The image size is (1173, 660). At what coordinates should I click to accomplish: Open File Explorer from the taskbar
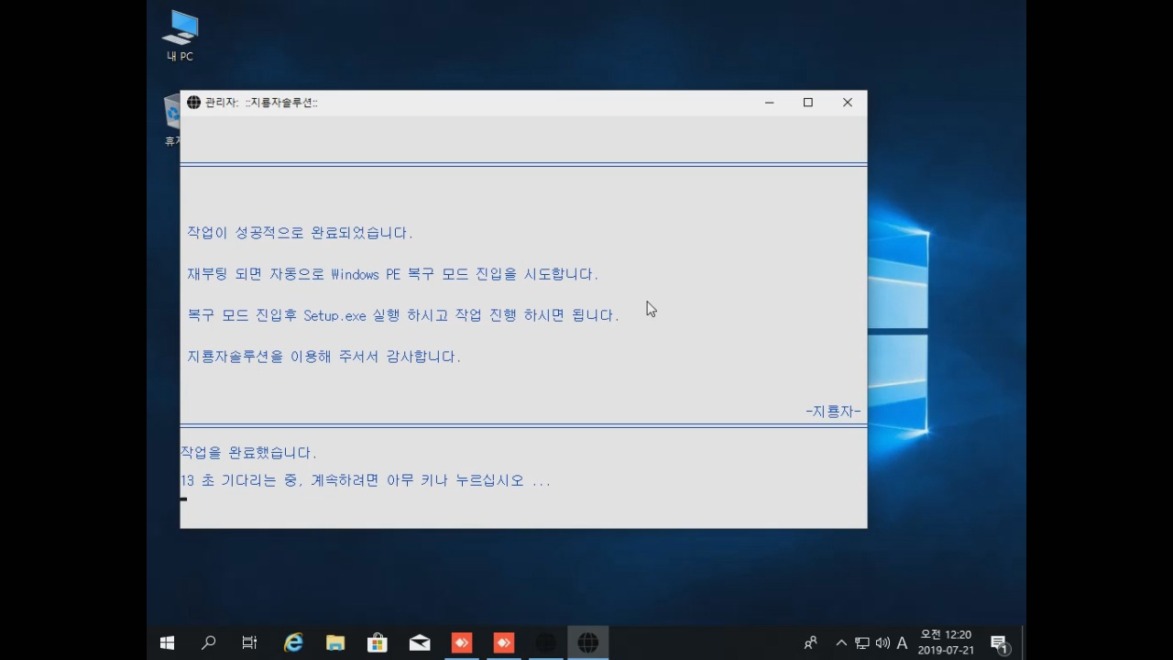tap(335, 643)
